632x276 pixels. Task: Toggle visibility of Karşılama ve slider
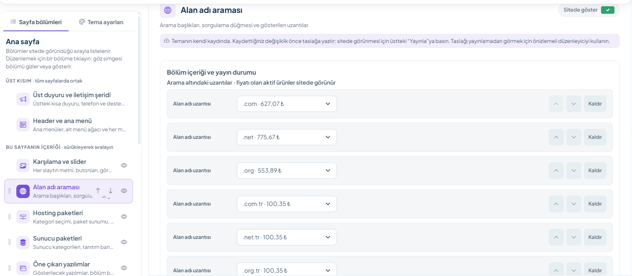[124, 166]
